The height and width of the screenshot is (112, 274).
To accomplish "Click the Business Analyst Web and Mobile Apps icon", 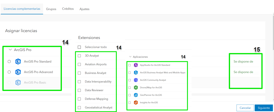I will 136,73.
